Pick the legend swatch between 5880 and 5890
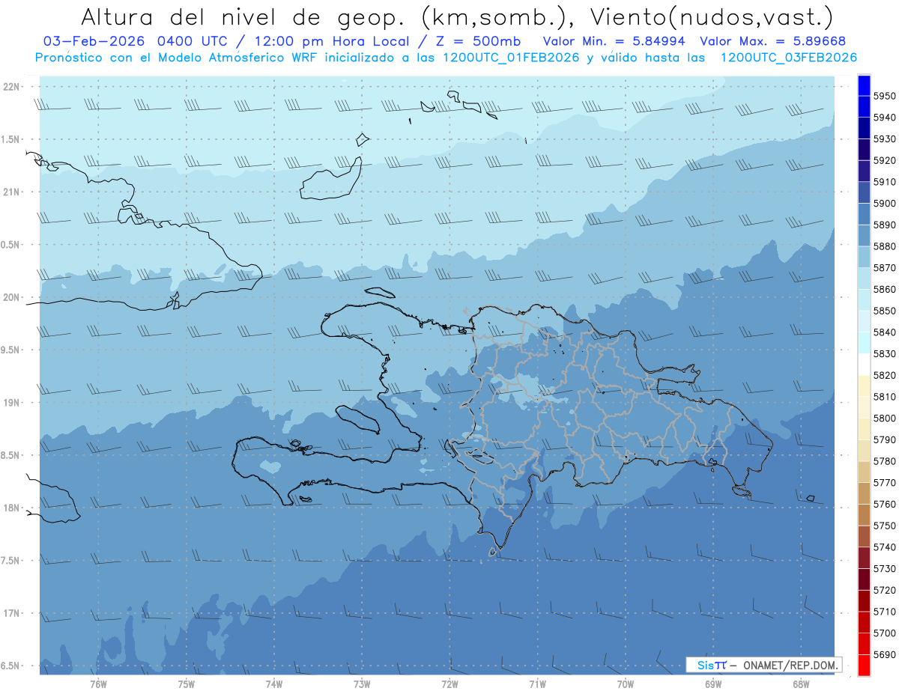This screenshot has width=899, height=694. (864, 236)
